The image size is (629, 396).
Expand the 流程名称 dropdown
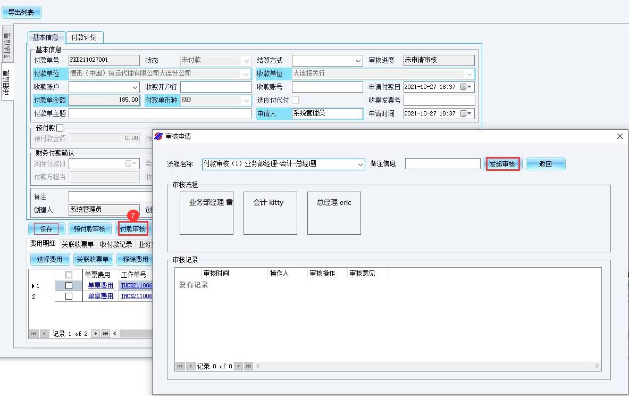point(360,164)
